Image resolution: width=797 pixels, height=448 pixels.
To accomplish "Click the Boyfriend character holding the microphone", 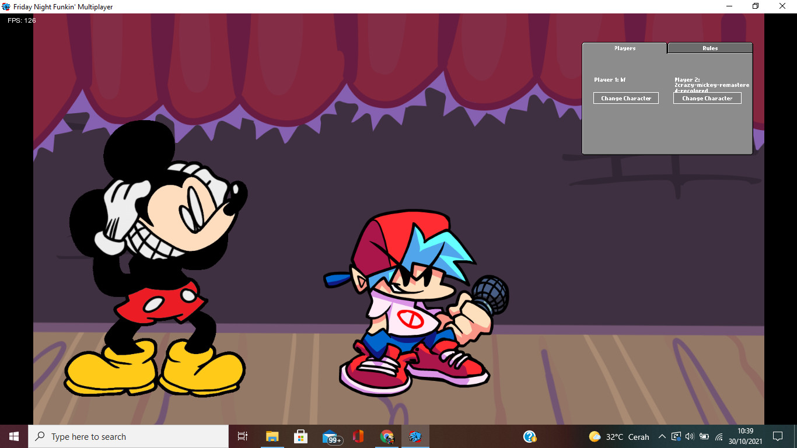I will pos(415,303).
